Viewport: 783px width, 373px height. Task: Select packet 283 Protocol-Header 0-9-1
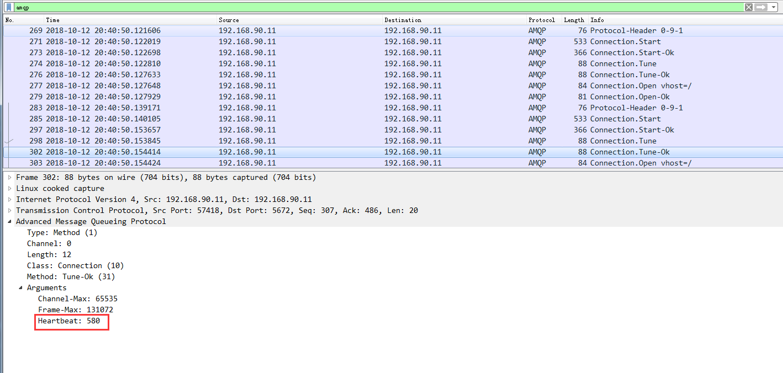click(393, 108)
